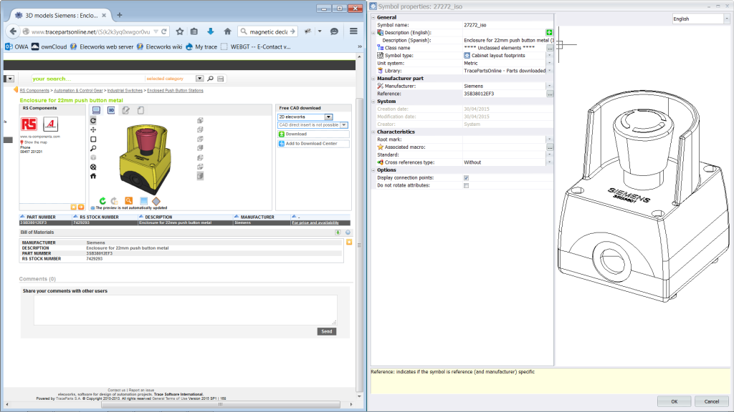Click the RS Components logo
The image size is (734, 412).
click(x=29, y=124)
